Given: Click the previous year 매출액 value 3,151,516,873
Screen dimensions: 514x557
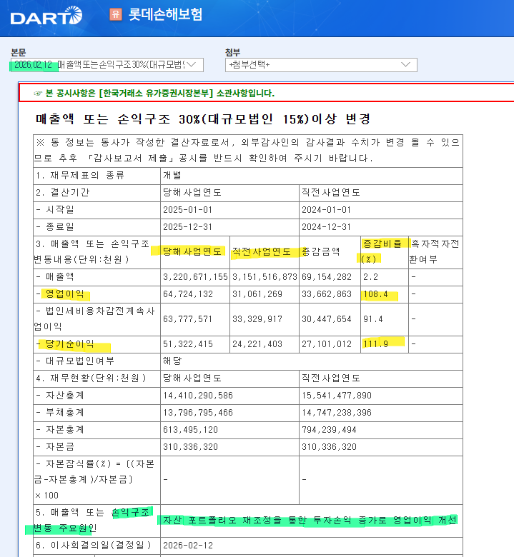Looking at the screenshot, I should tap(265, 277).
